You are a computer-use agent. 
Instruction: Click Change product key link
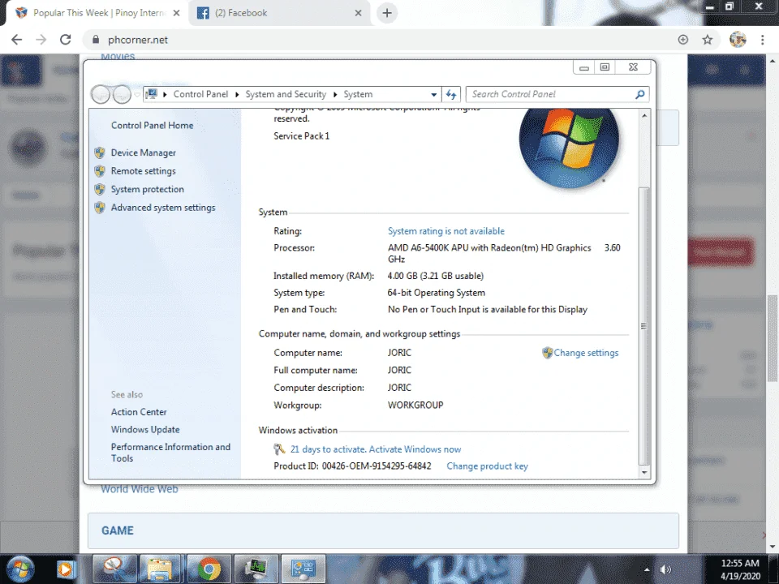click(x=487, y=466)
